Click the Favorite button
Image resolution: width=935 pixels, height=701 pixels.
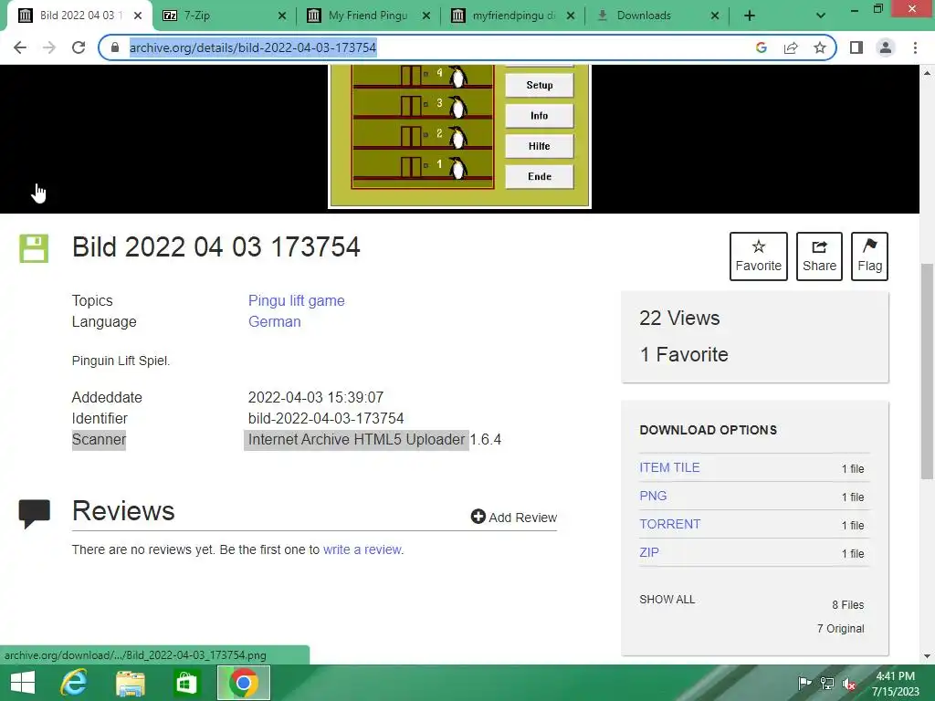[x=758, y=256]
